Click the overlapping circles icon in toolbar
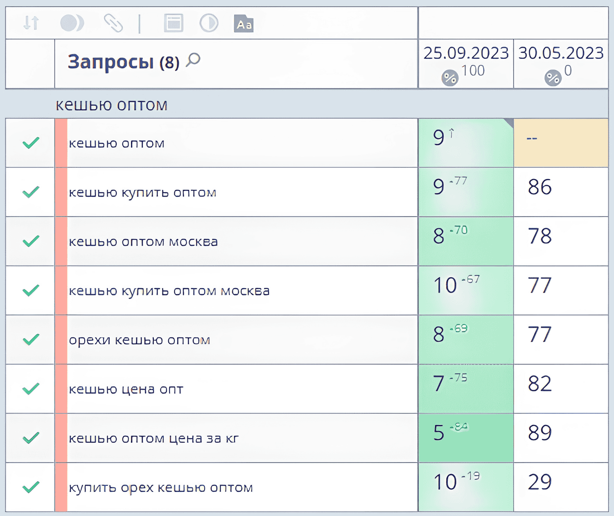614x516 pixels. click(72, 23)
